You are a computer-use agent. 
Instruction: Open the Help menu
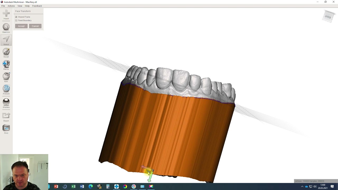tap(27, 6)
